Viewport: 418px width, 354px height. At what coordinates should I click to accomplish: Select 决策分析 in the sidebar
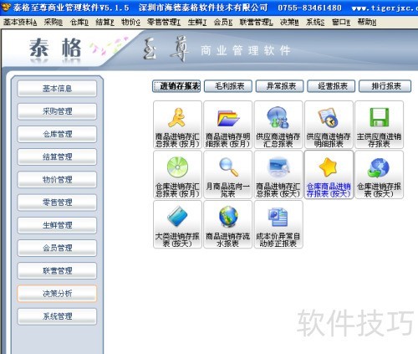coord(57,294)
